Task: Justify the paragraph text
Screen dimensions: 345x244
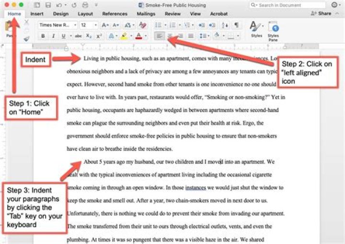Action: 191,36
